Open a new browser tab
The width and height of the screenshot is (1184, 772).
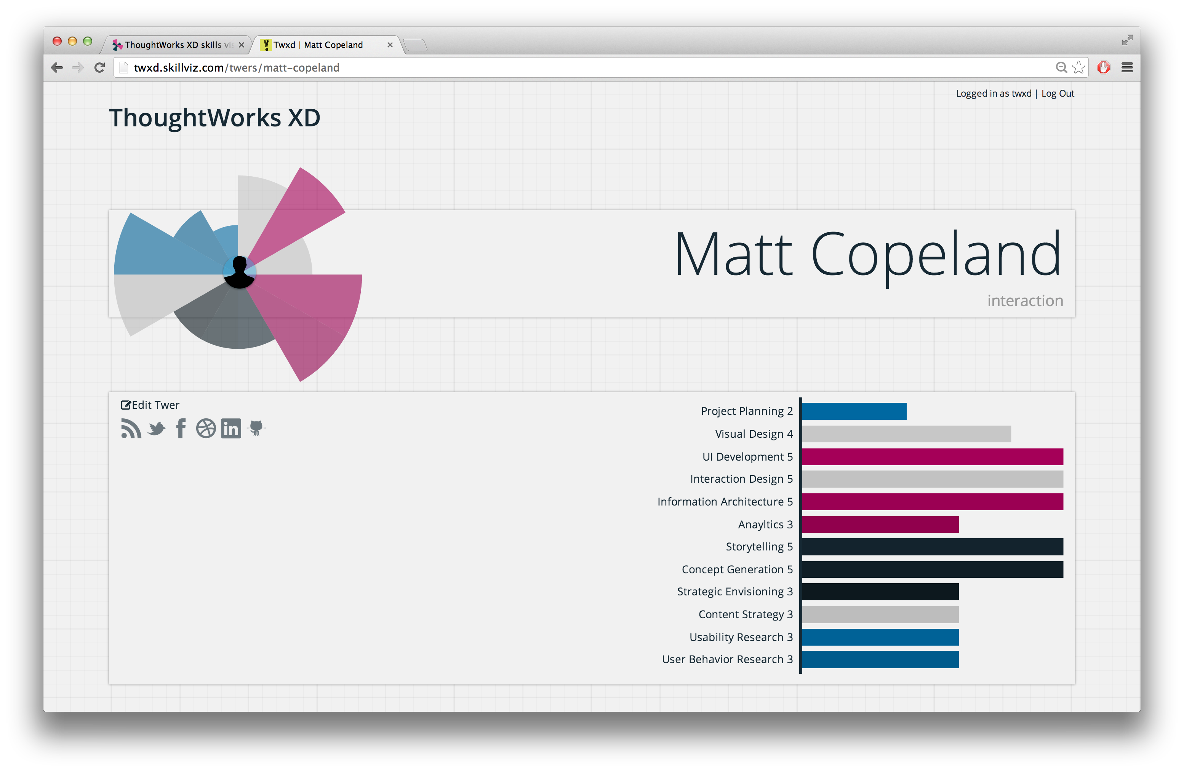pos(415,45)
